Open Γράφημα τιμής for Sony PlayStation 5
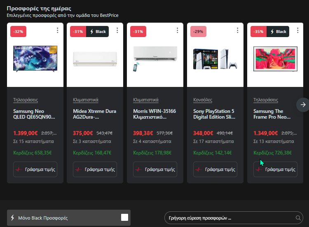The height and width of the screenshot is (227, 309). tap(215, 169)
